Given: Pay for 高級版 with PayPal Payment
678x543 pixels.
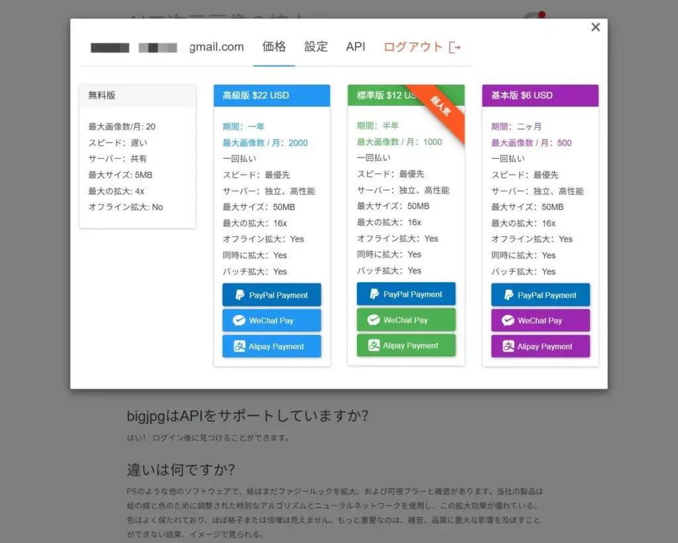Looking at the screenshot, I should [271, 295].
